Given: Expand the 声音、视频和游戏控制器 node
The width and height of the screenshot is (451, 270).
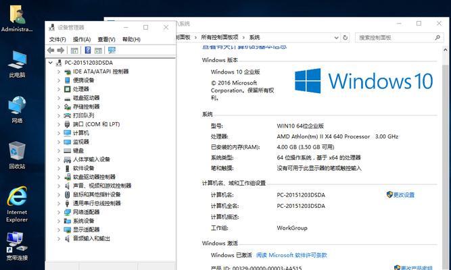Looking at the screenshot, I should 59,186.
